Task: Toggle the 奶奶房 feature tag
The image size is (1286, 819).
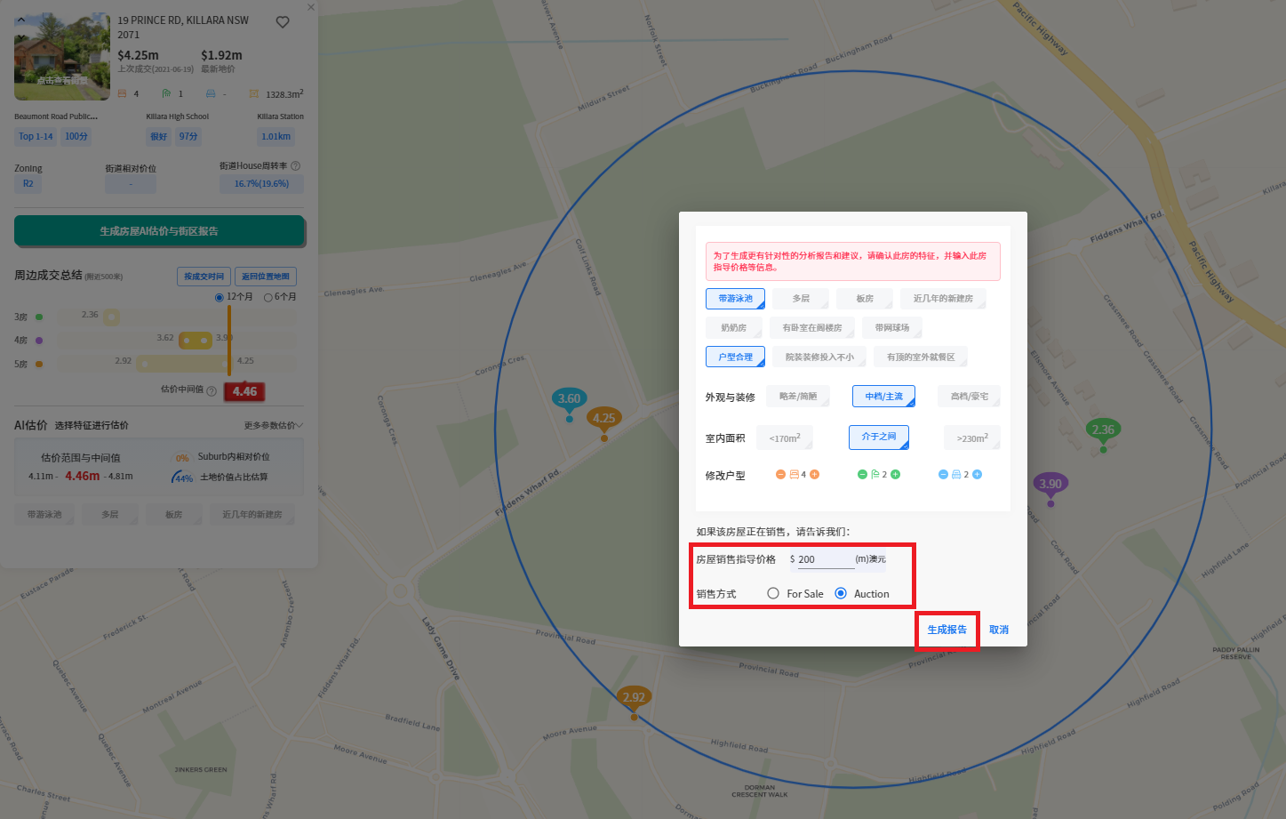Action: coord(734,328)
